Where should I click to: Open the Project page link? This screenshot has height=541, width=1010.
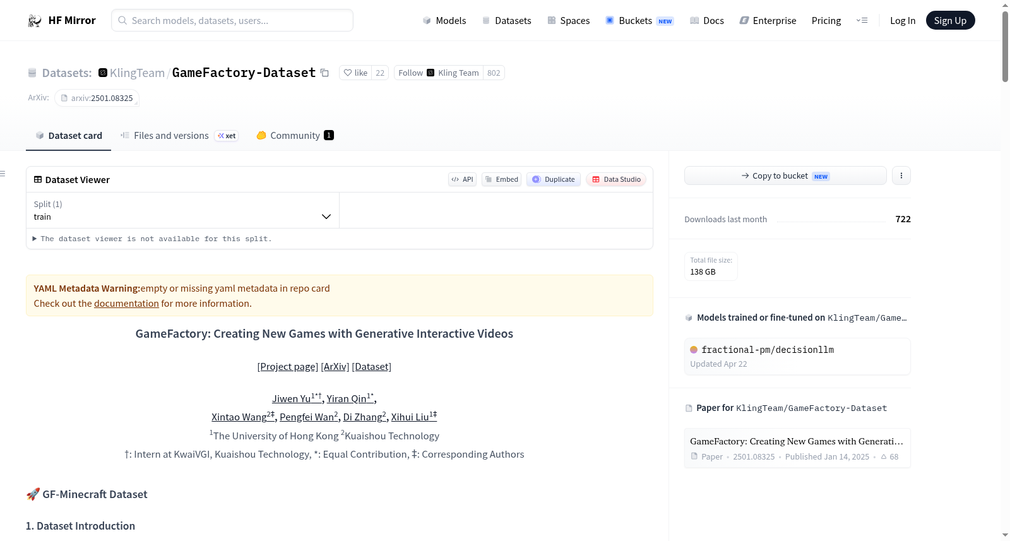pyautogui.click(x=288, y=366)
